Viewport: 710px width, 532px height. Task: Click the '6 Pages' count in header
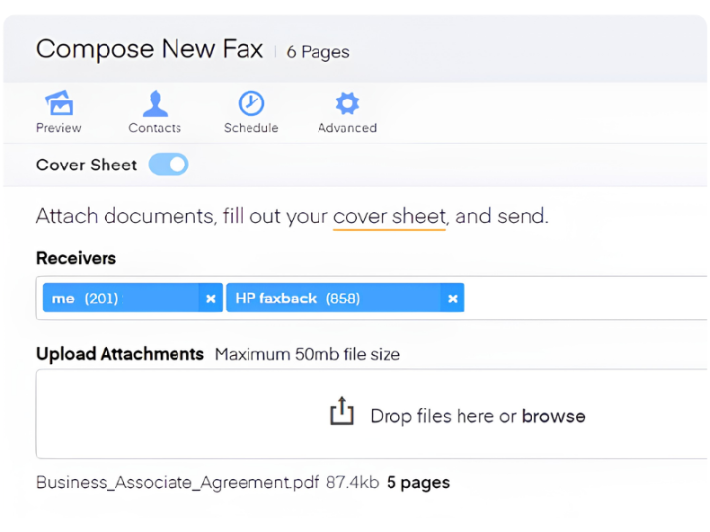318,52
